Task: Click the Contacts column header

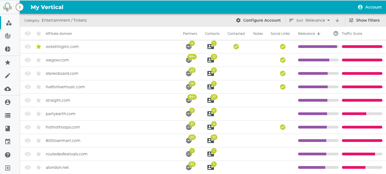Action: point(212,33)
